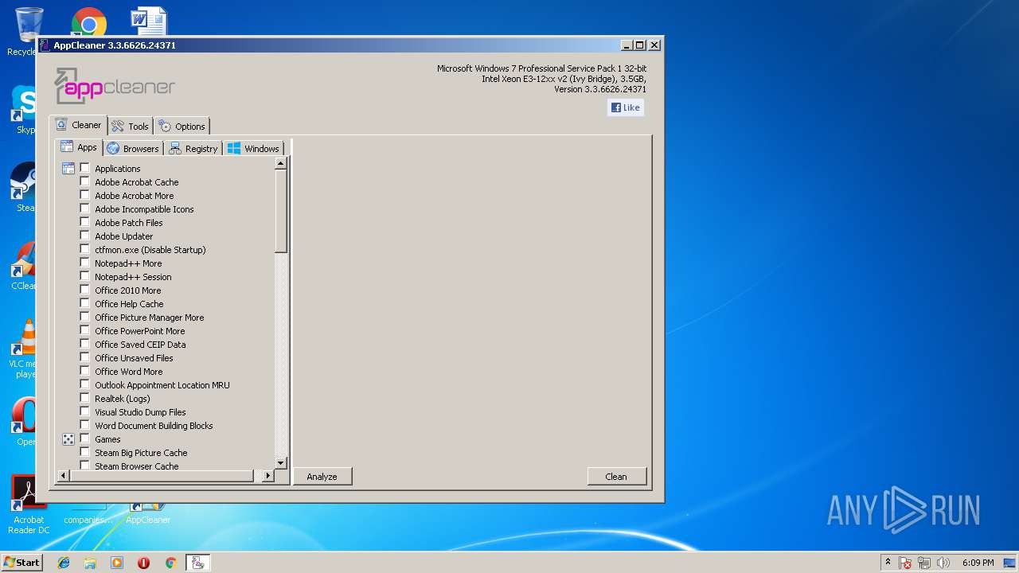Tick Adobe Incompatible Icons checkbox
Image resolution: width=1019 pixels, height=573 pixels.
pyautogui.click(x=85, y=209)
